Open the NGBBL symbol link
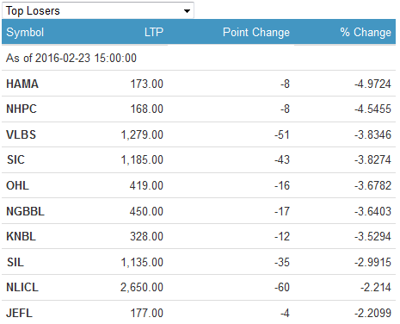 pyautogui.click(x=25, y=211)
